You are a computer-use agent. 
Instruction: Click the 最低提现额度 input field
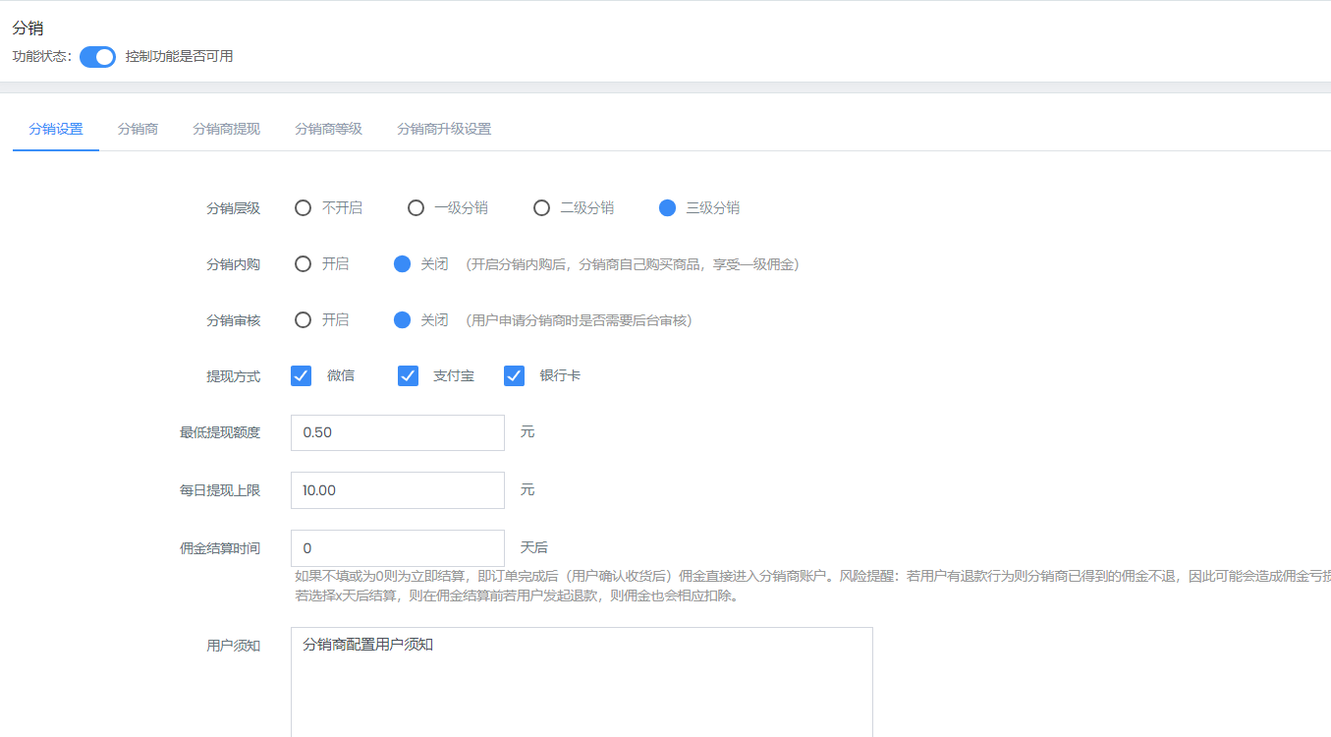tap(397, 432)
